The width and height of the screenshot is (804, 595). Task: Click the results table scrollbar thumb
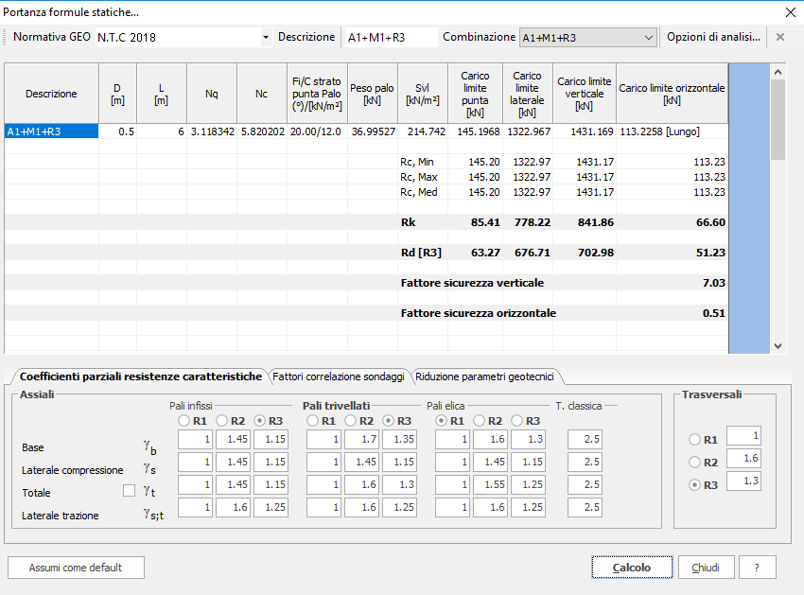[778, 120]
